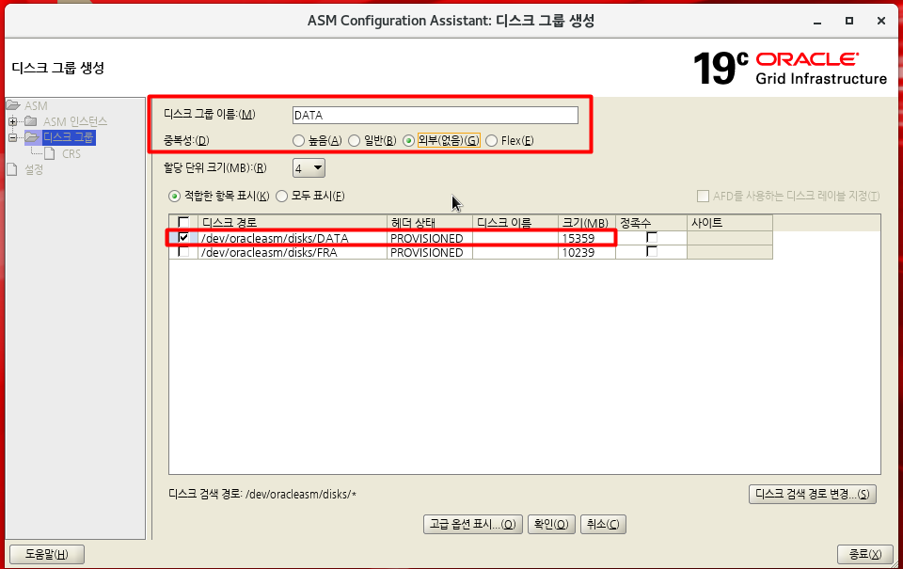Click the 정족수 column header
903x569 pixels.
(651, 222)
